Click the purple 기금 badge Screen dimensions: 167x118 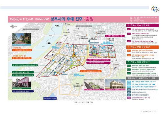pyautogui.click(x=129, y=98)
